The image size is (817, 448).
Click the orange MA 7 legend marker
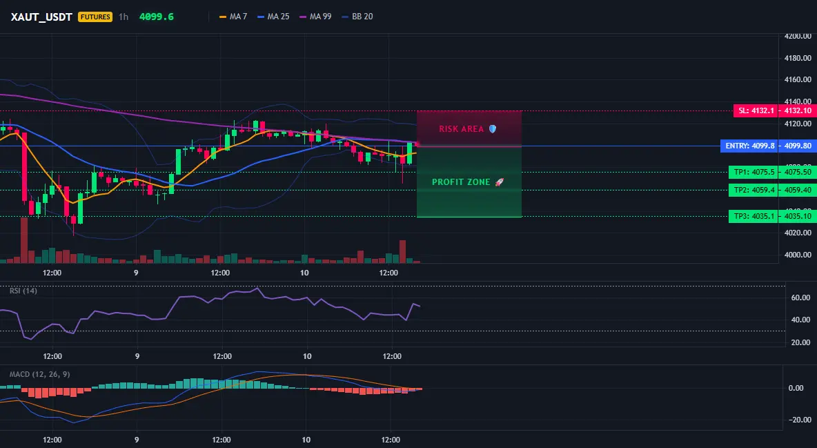[223, 17]
